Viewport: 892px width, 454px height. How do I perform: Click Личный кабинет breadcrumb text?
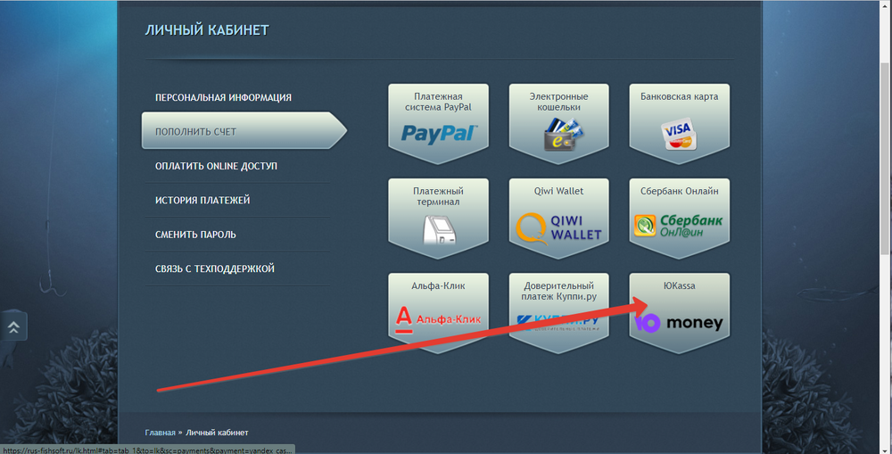tap(217, 433)
